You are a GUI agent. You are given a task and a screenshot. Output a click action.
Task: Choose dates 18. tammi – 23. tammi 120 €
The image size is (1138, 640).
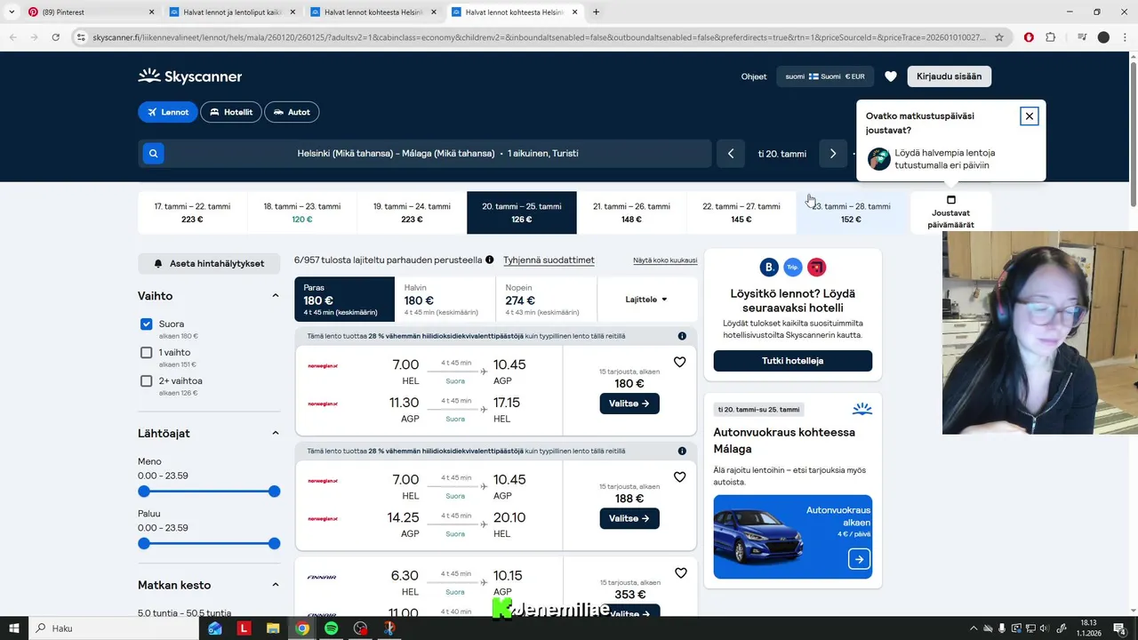(x=302, y=212)
